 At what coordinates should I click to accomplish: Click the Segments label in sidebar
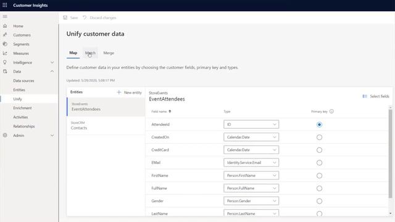[21, 44]
